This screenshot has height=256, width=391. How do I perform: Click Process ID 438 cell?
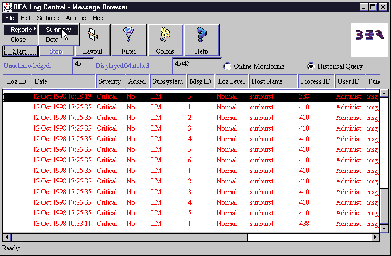[x=304, y=224]
